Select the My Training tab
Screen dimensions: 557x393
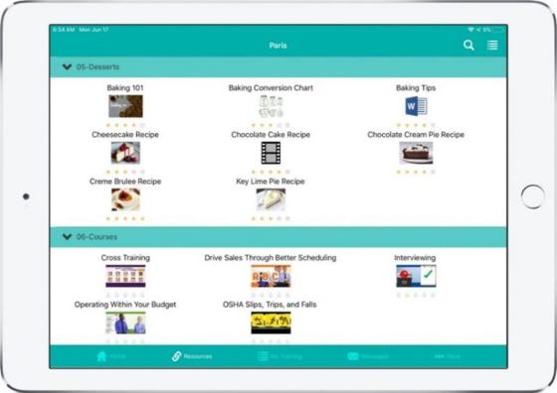[x=279, y=356]
